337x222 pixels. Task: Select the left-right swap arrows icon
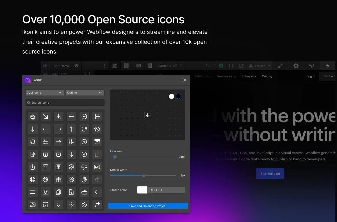coord(97,205)
